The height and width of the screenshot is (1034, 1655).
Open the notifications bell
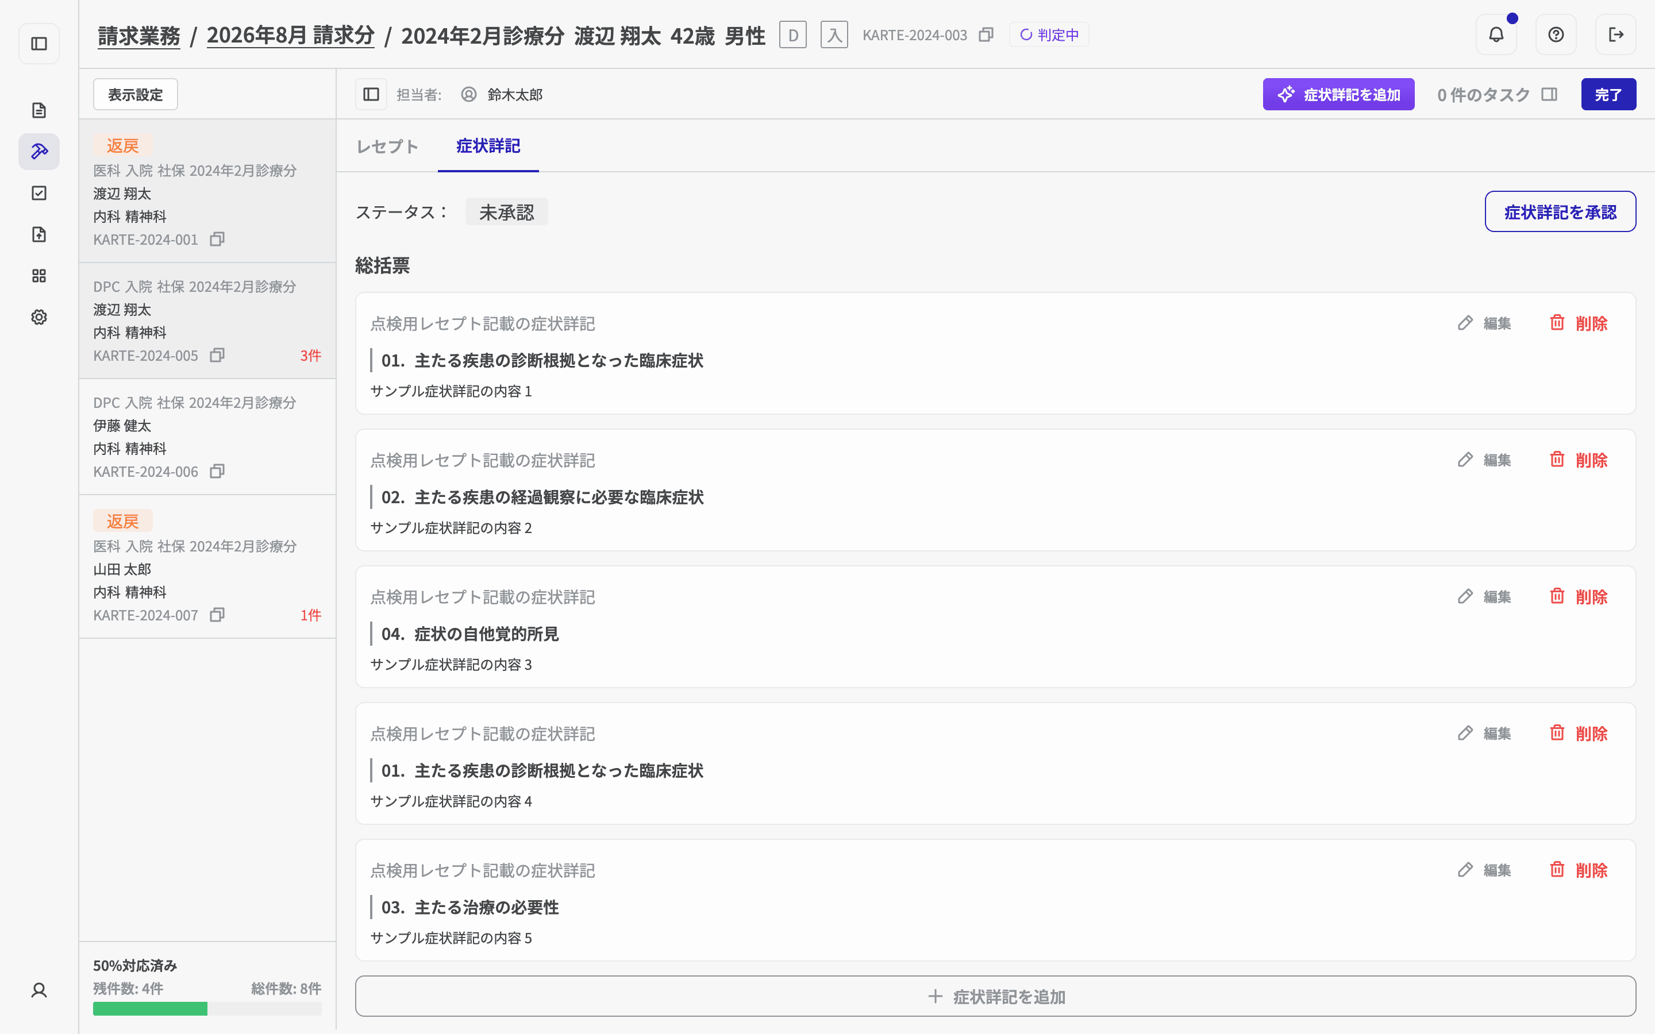point(1496,34)
